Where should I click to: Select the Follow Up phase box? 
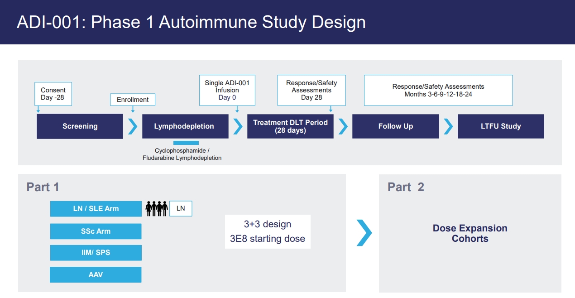396,126
